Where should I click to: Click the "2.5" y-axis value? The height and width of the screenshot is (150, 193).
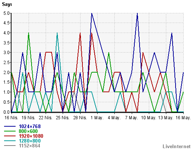(x=7, y=63)
